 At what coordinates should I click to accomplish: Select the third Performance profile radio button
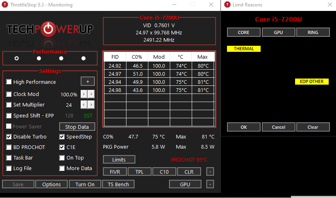click(61, 58)
